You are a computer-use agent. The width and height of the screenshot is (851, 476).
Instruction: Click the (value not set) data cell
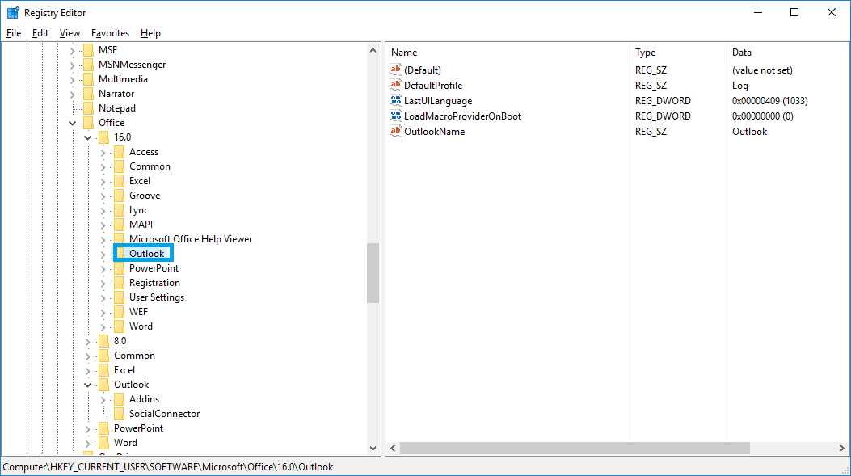coord(762,70)
